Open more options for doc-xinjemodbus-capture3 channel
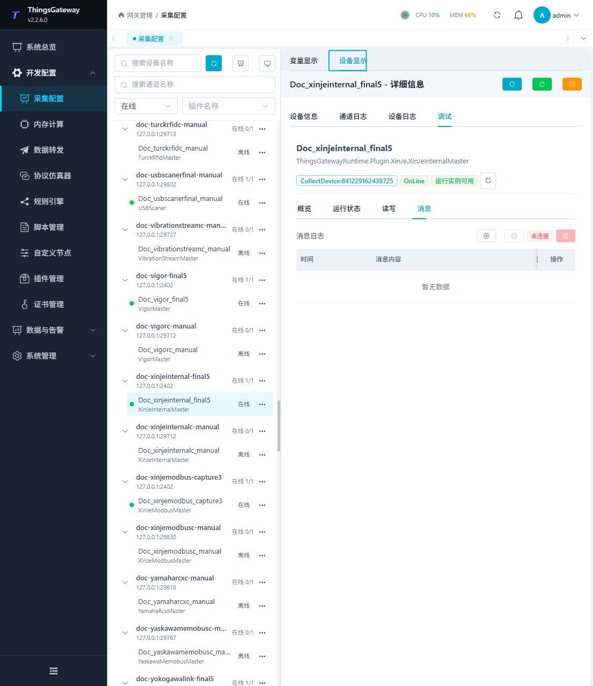 [262, 481]
